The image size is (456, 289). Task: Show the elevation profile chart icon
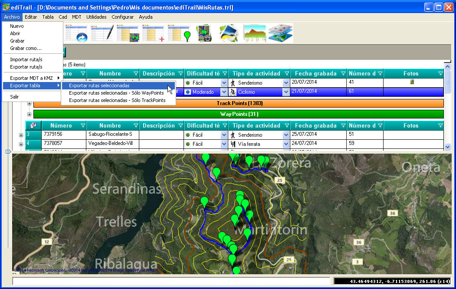(254, 33)
